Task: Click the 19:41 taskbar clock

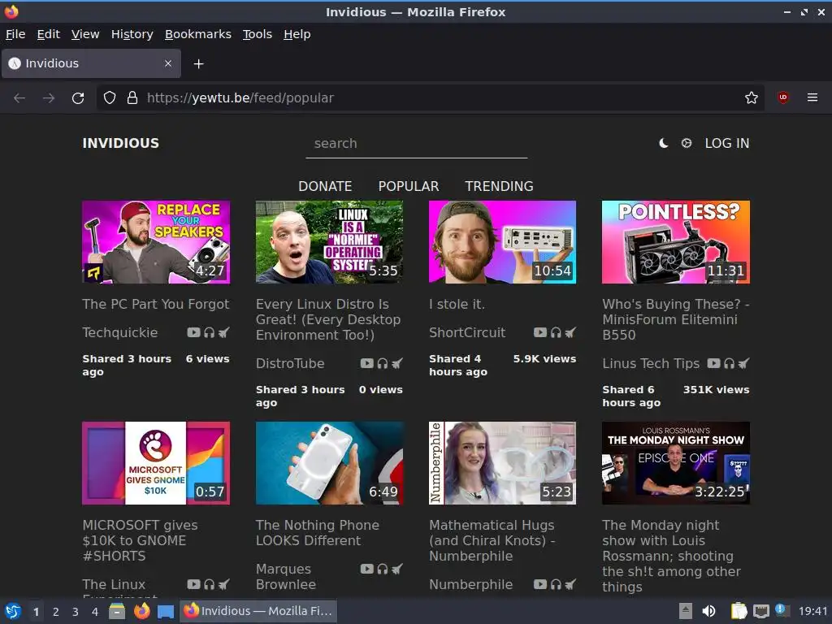Action: coord(812,611)
